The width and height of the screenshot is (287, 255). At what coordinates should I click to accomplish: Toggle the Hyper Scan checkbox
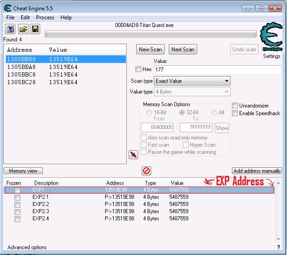[x=185, y=145]
